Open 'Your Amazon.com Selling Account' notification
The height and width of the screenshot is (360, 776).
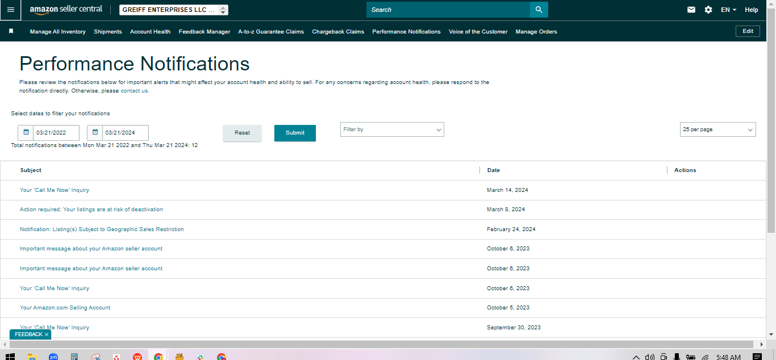(x=65, y=308)
